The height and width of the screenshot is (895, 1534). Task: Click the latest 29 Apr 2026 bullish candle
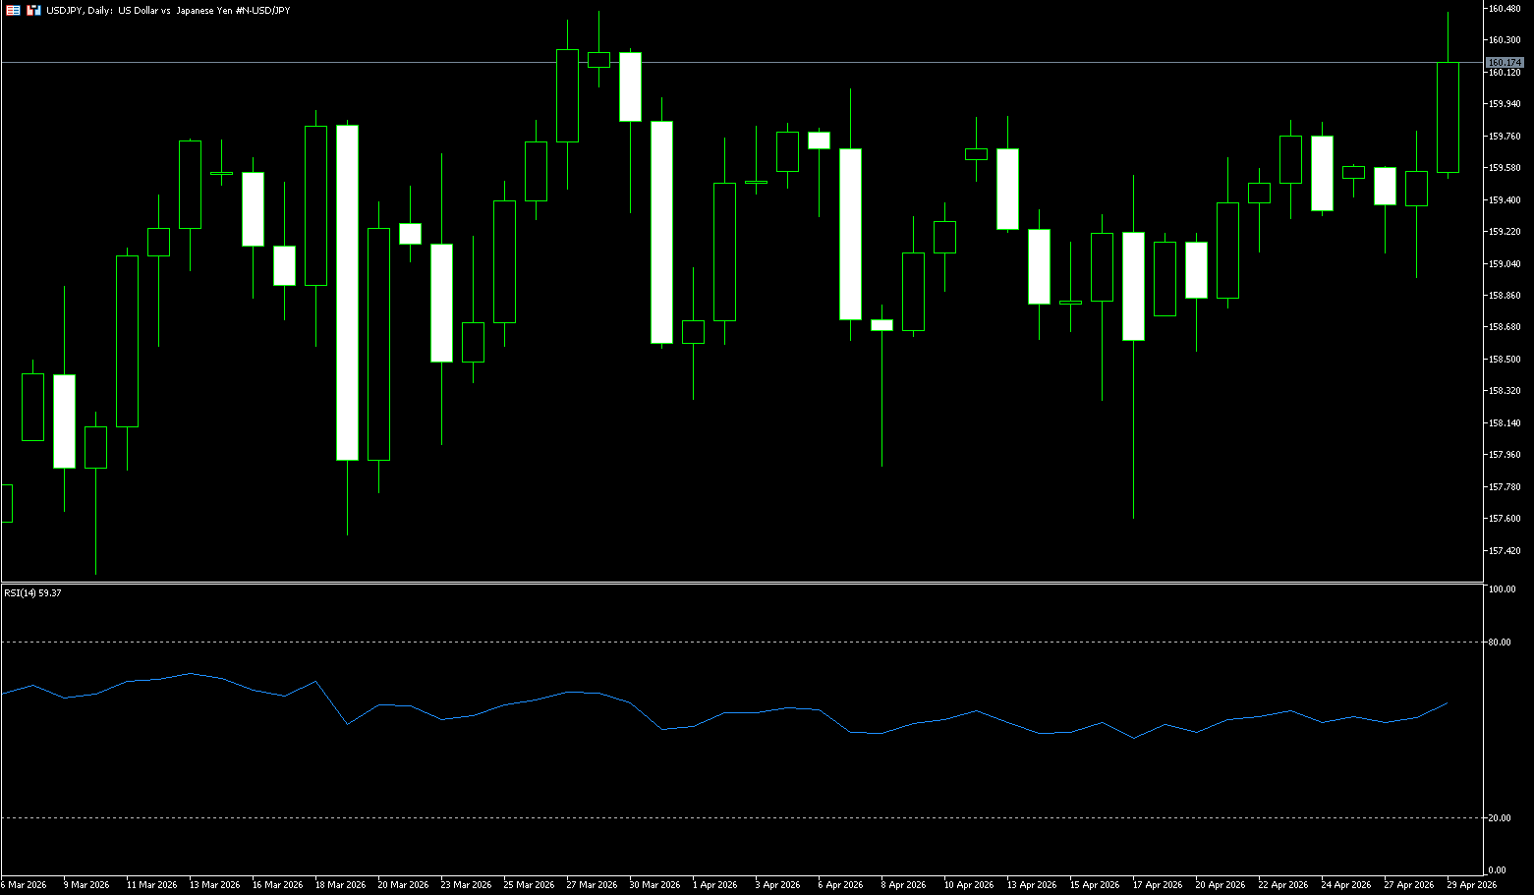click(1448, 118)
